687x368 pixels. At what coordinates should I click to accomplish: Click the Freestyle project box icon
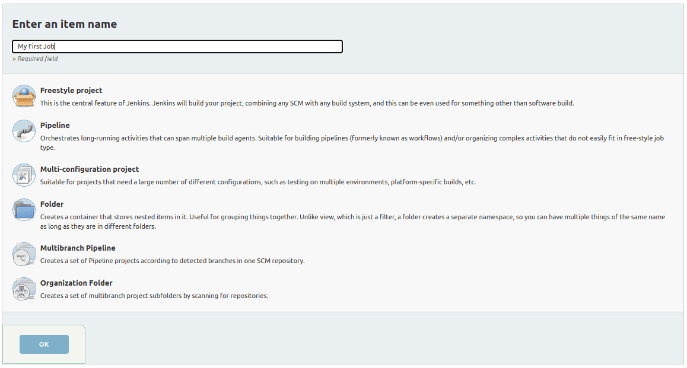click(24, 96)
